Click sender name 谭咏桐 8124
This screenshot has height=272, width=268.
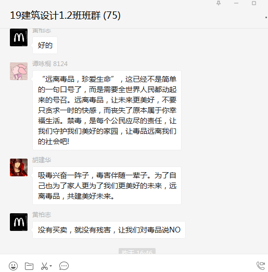click(50, 64)
